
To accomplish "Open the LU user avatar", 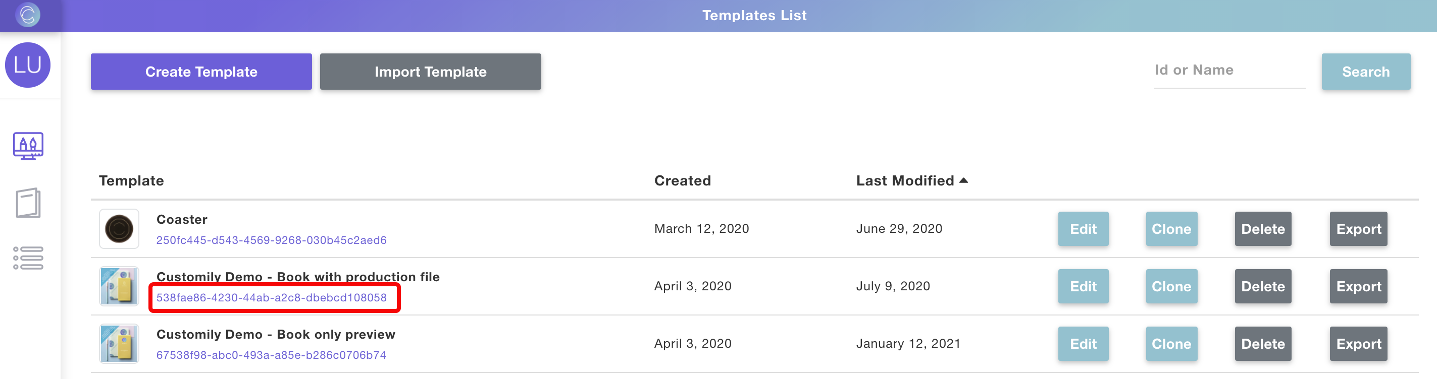I will (x=28, y=65).
